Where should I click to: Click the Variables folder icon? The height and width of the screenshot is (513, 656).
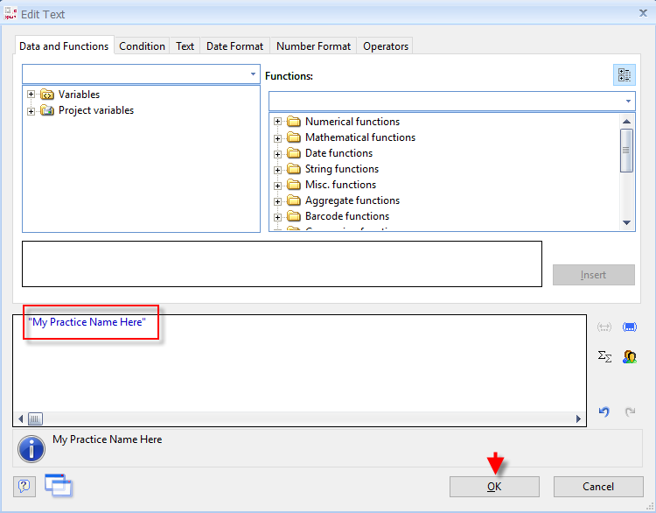pos(47,95)
